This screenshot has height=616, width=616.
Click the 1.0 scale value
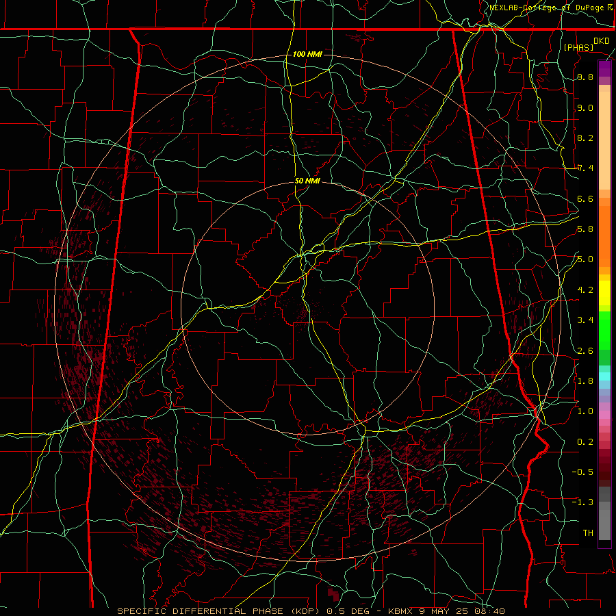coord(585,411)
